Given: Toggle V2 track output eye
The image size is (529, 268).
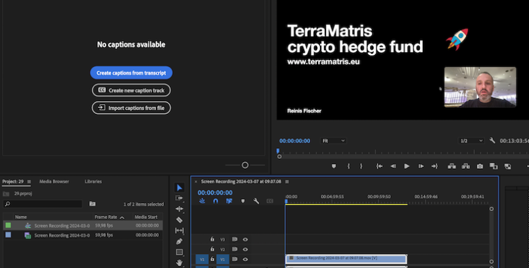Looking at the screenshot, I should [245, 249].
